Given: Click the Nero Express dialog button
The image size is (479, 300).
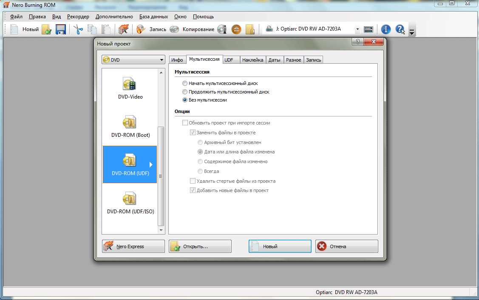Looking at the screenshot, I should coord(133,246).
